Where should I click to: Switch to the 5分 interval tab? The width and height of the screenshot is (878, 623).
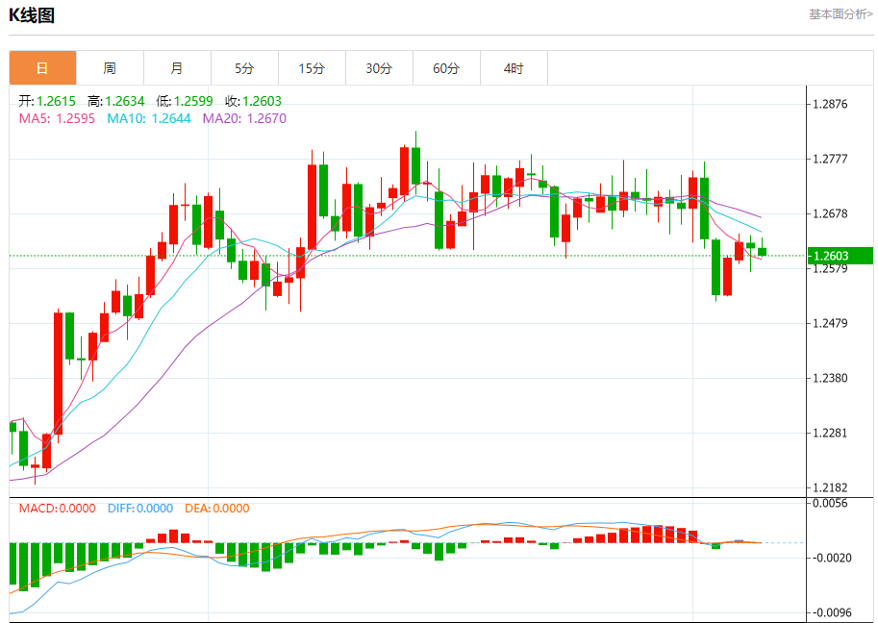coord(244,68)
